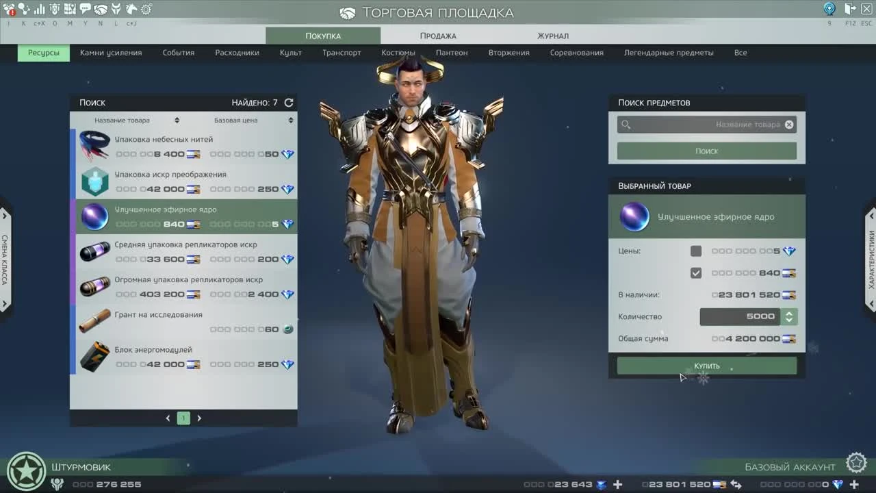876x493 pixels.
Task: Open the map icon in top toolbar
Action: (70, 9)
